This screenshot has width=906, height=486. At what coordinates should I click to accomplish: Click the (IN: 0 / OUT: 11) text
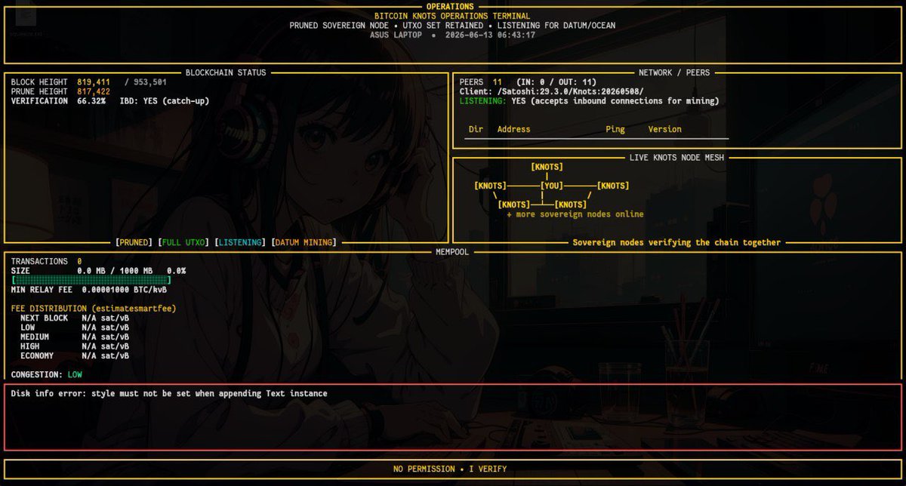[556, 82]
